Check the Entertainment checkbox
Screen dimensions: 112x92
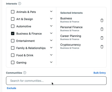point(13,41)
